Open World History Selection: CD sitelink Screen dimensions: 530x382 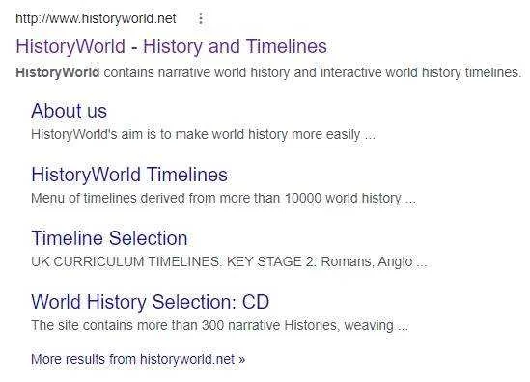click(151, 302)
